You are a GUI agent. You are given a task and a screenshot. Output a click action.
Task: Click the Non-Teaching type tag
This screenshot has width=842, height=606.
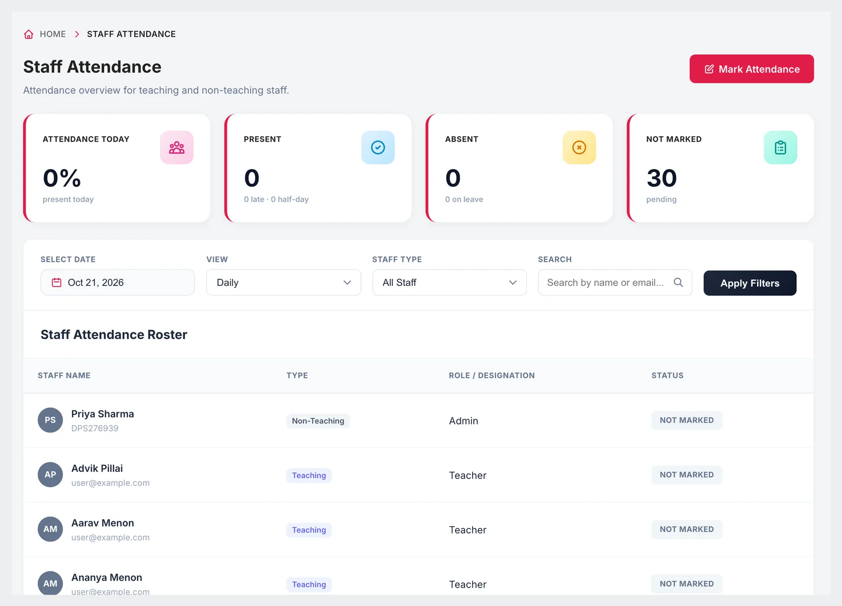318,421
